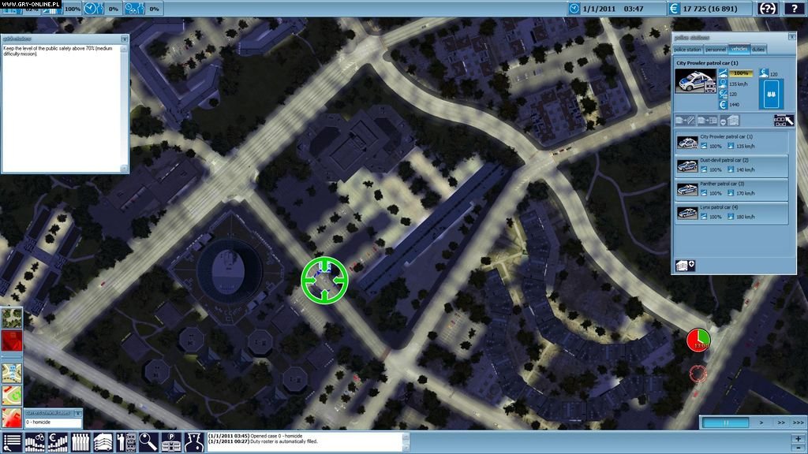Select City Prowler patrol car (1) row
808x454 pixels.
point(731,142)
